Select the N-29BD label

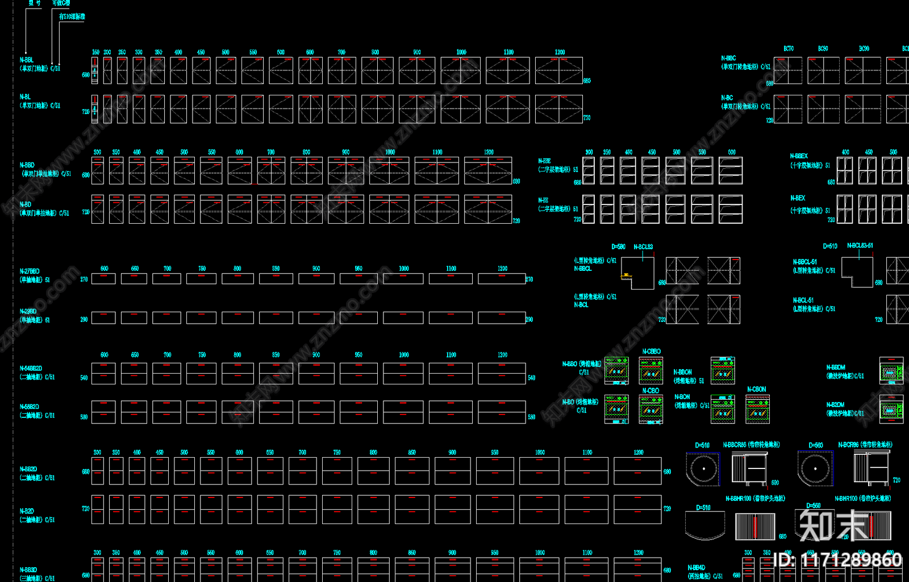[x=28, y=312]
